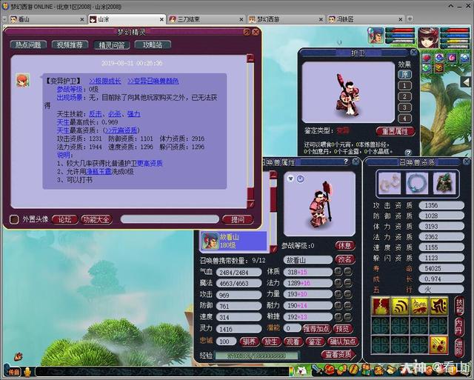Follow the 元宵资质 link
This screenshot has height=380, width=474.
[x=121, y=130]
